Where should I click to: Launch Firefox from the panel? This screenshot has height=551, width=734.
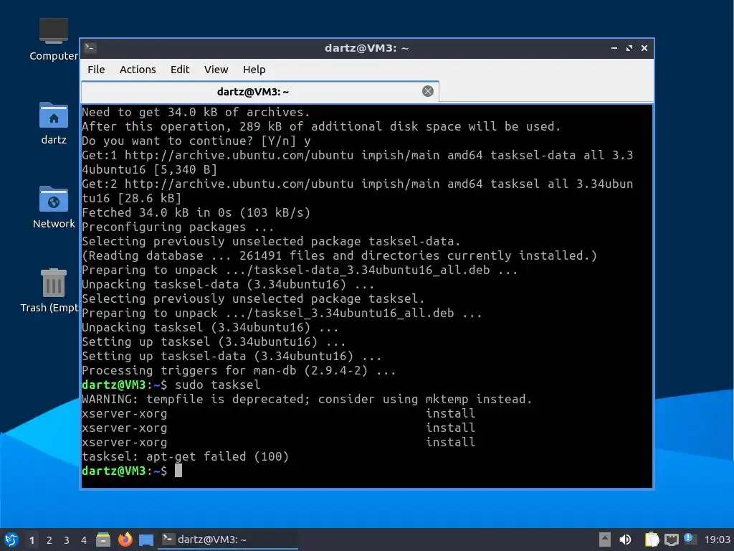tap(125, 540)
